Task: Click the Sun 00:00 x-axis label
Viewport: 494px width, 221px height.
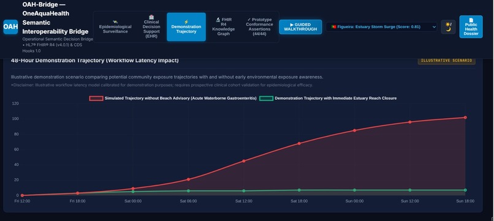Action: (355, 201)
